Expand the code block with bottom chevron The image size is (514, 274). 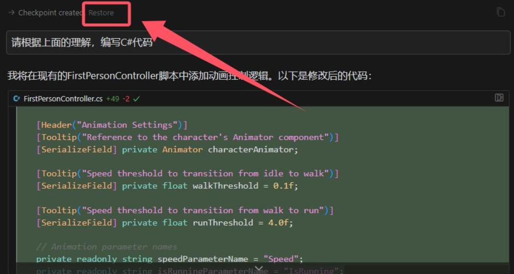click(x=259, y=268)
